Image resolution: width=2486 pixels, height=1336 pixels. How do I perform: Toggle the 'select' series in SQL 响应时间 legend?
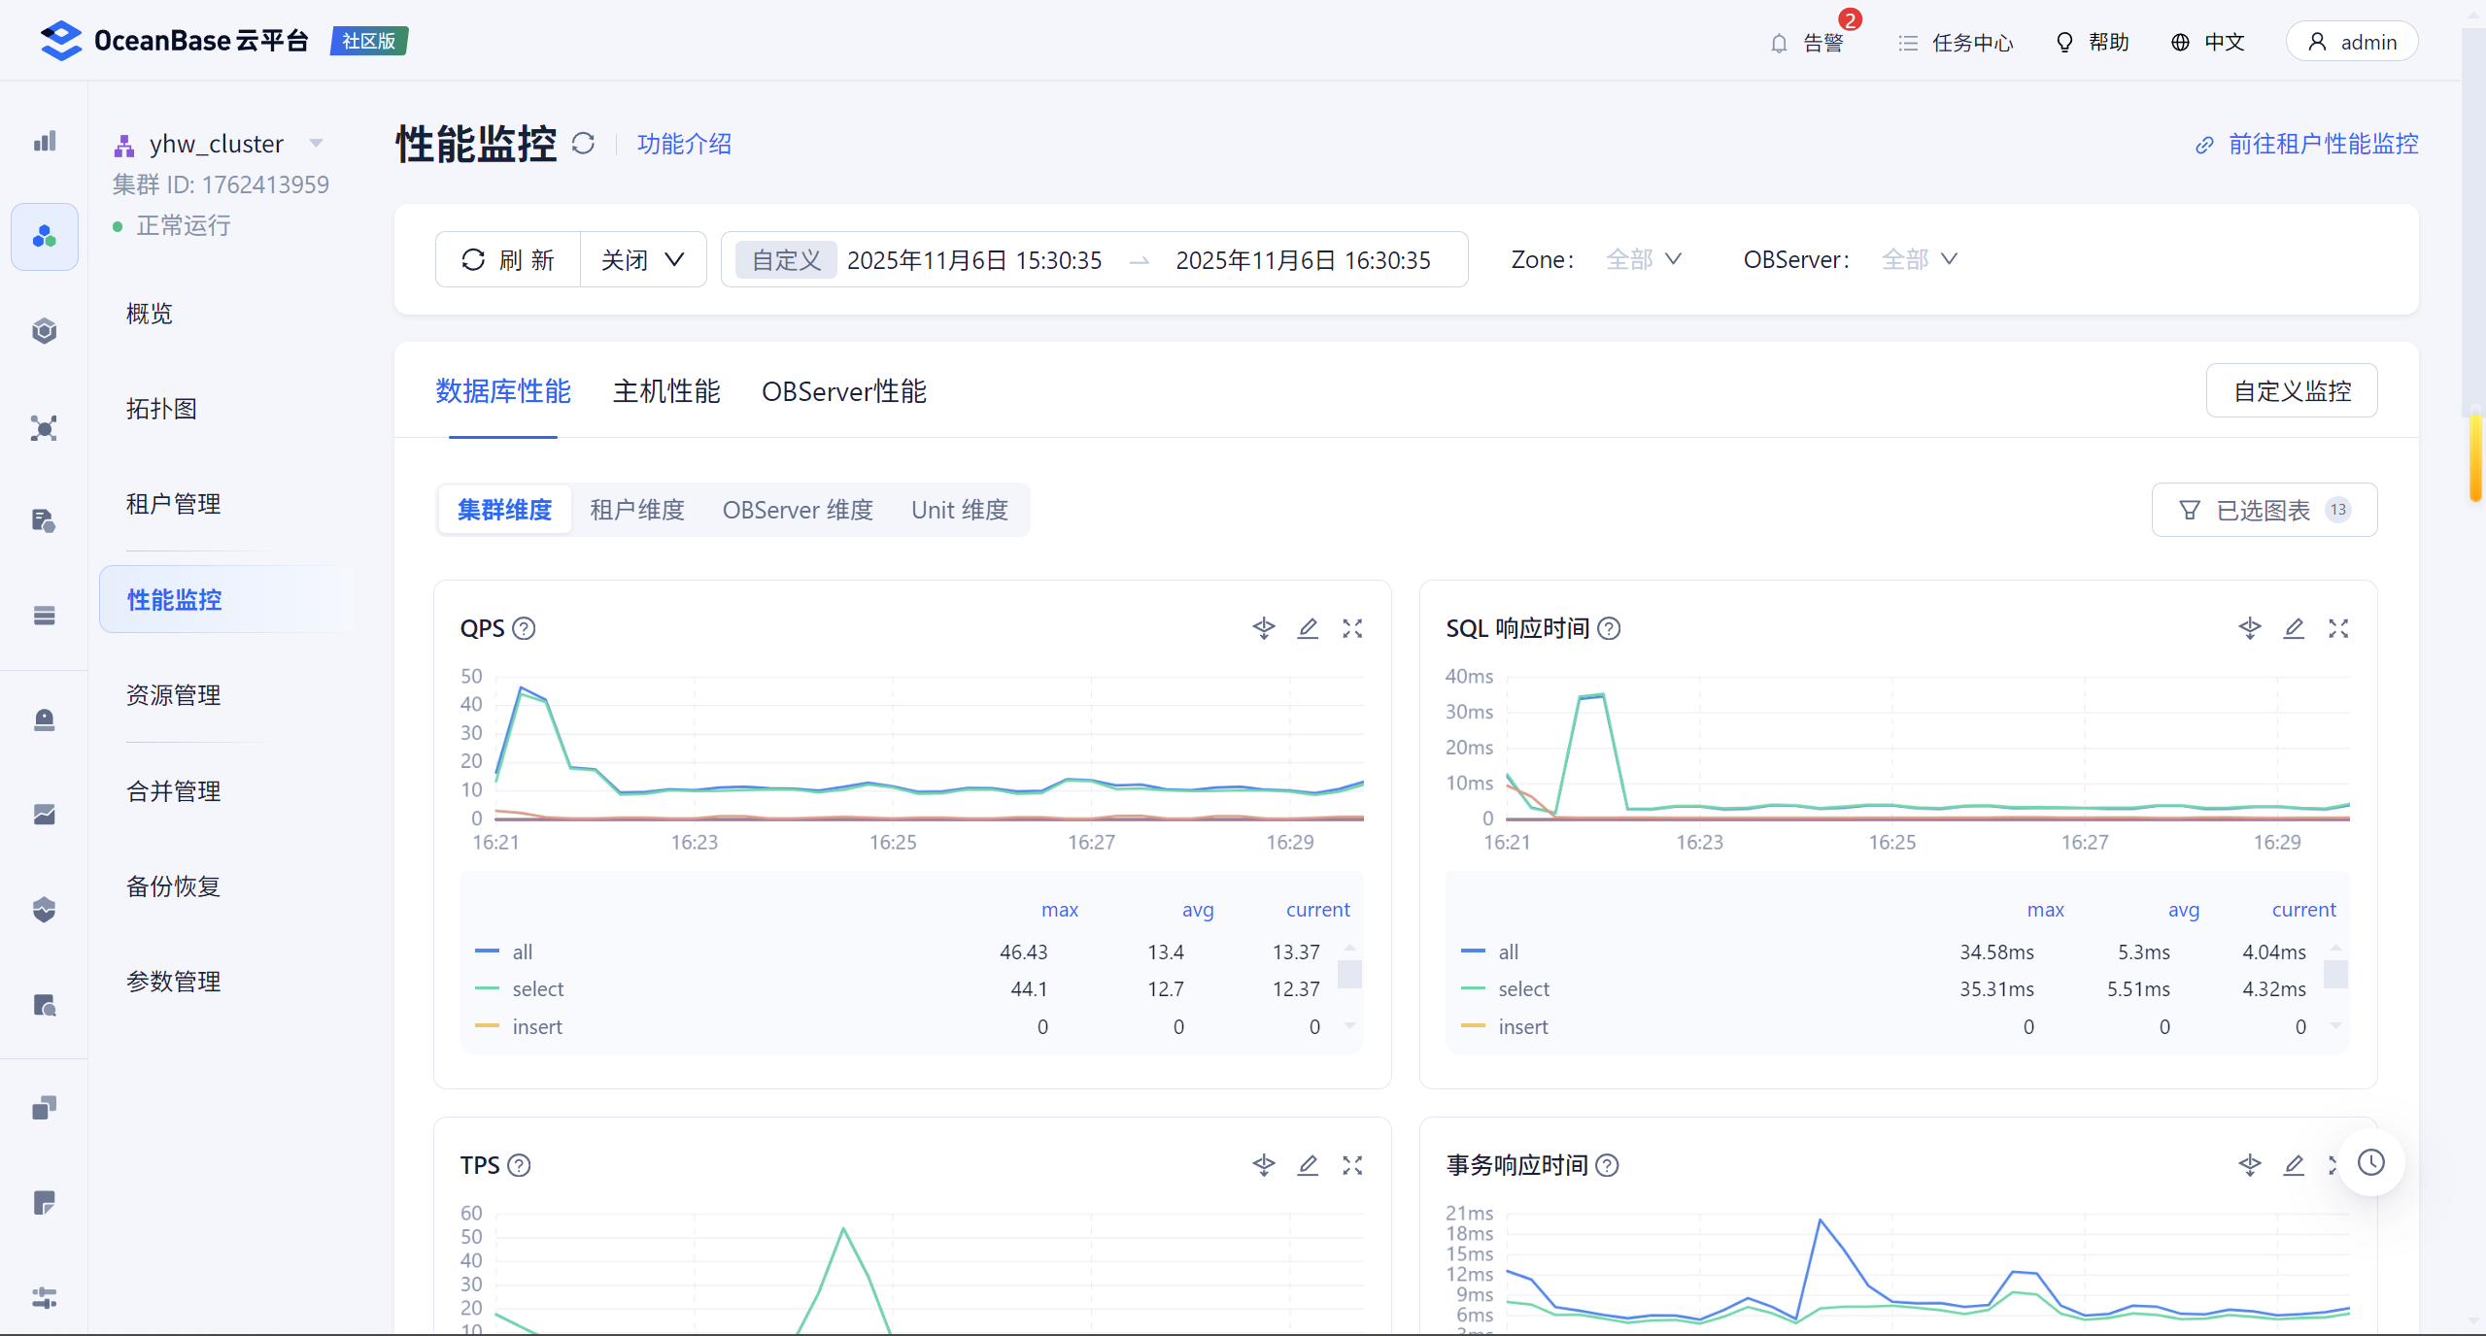point(1522,988)
